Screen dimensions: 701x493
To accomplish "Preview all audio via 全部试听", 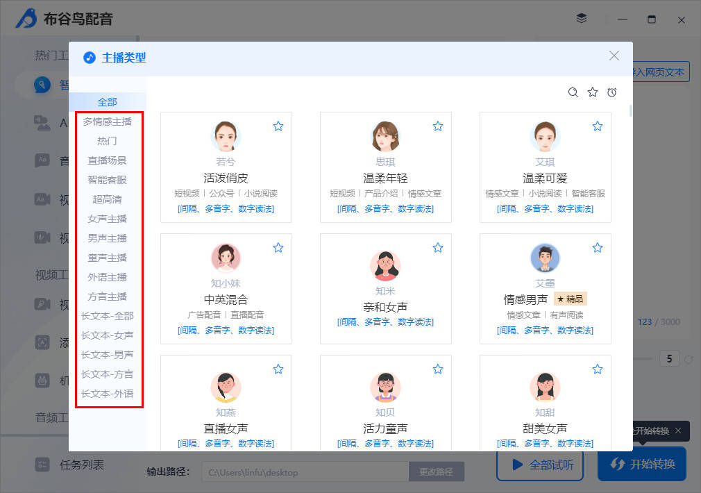I will click(x=539, y=465).
